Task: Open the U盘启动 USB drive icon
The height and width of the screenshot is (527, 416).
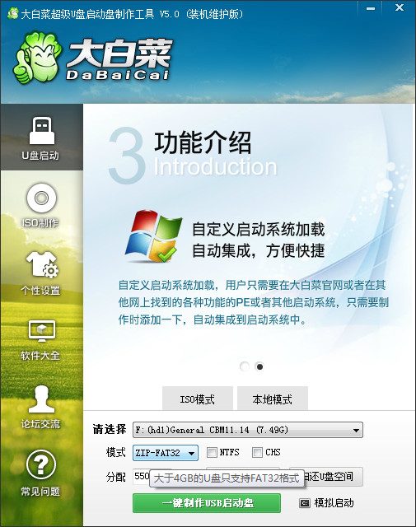Action: pos(42,131)
